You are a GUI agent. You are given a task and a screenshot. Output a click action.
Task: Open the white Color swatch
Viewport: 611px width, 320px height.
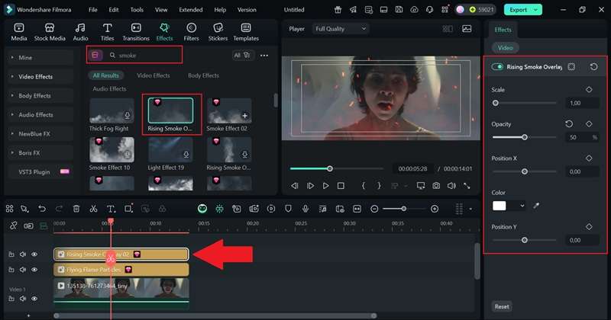(x=499, y=206)
